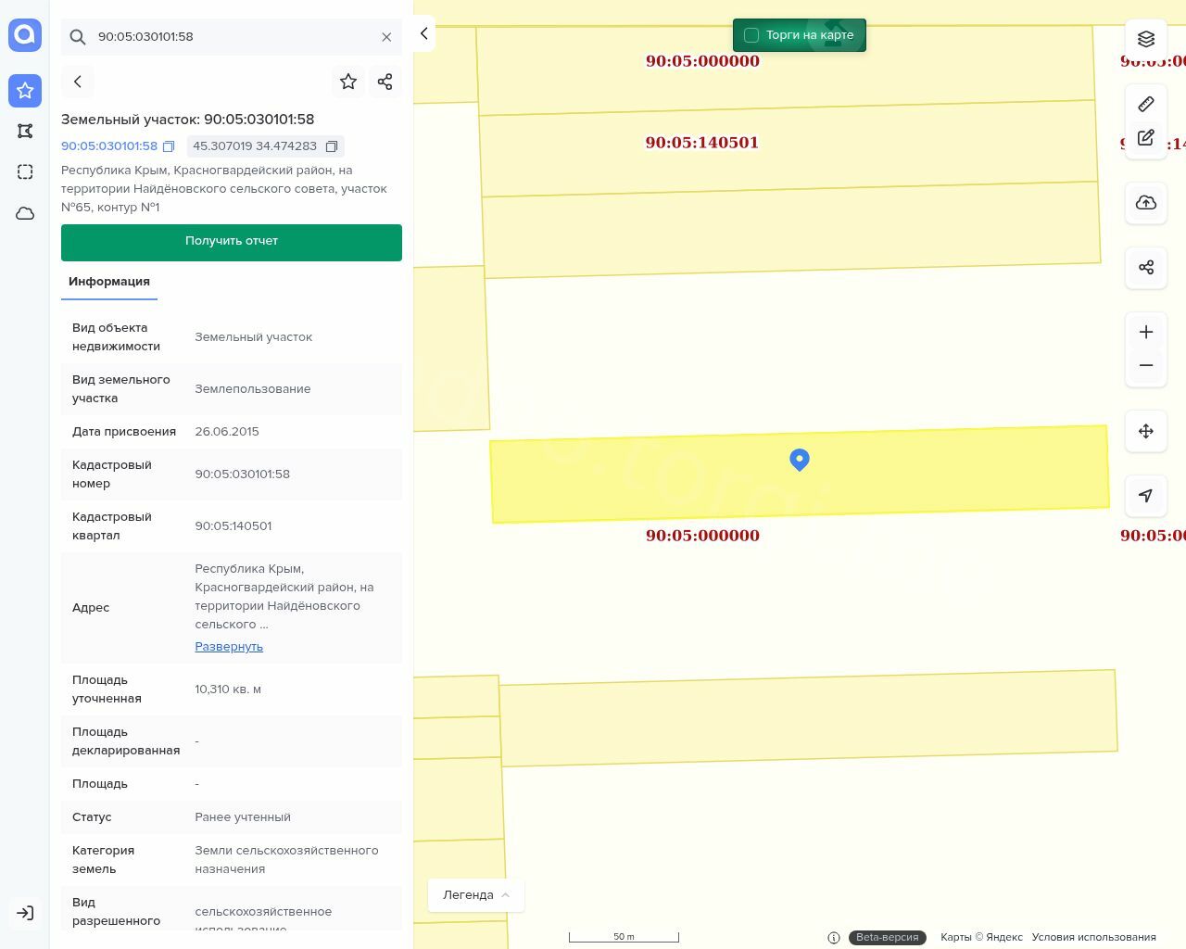Add this parcel to favorites

348,82
